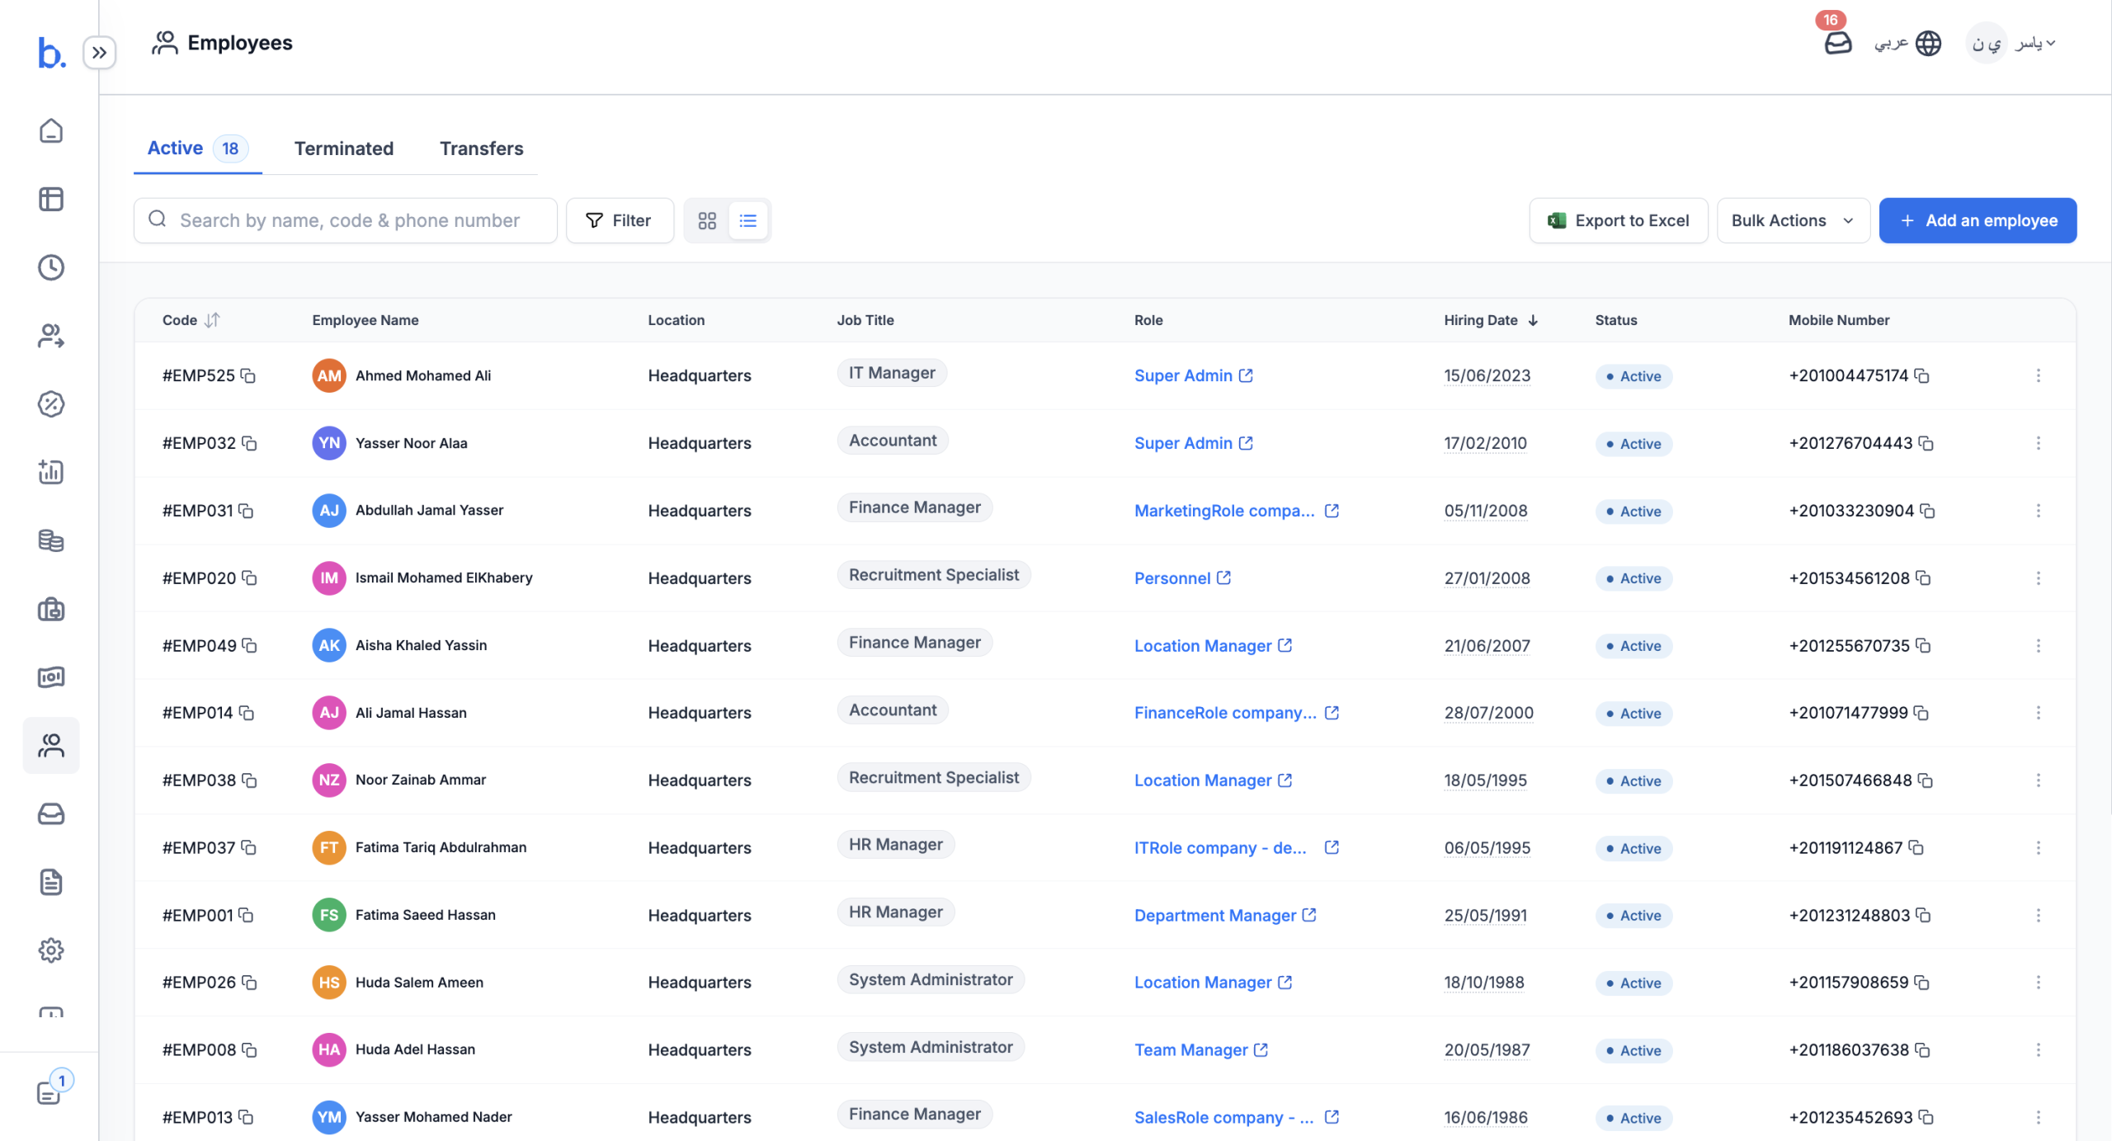Open row actions menu for Ahmed Mohamed Ali
Image resolution: width=2112 pixels, height=1141 pixels.
click(2038, 375)
